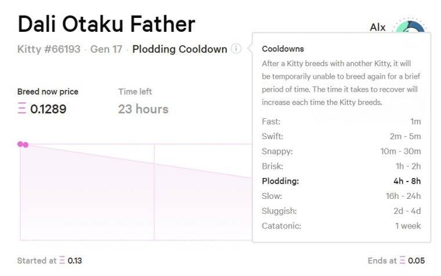Click the Alx owner name
The width and height of the screenshot is (441, 276).
click(378, 27)
